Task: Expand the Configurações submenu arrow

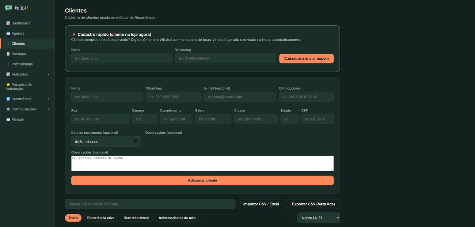Action: (48, 109)
